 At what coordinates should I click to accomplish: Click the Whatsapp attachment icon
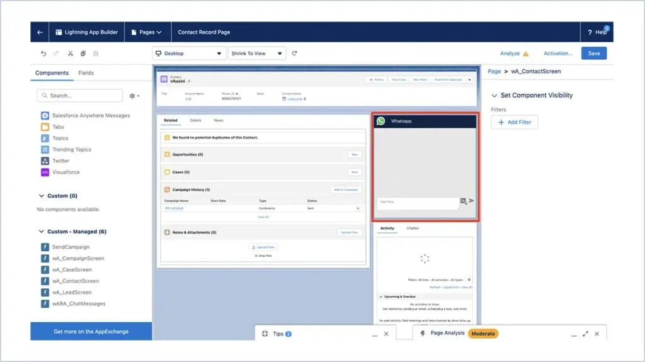[463, 201]
